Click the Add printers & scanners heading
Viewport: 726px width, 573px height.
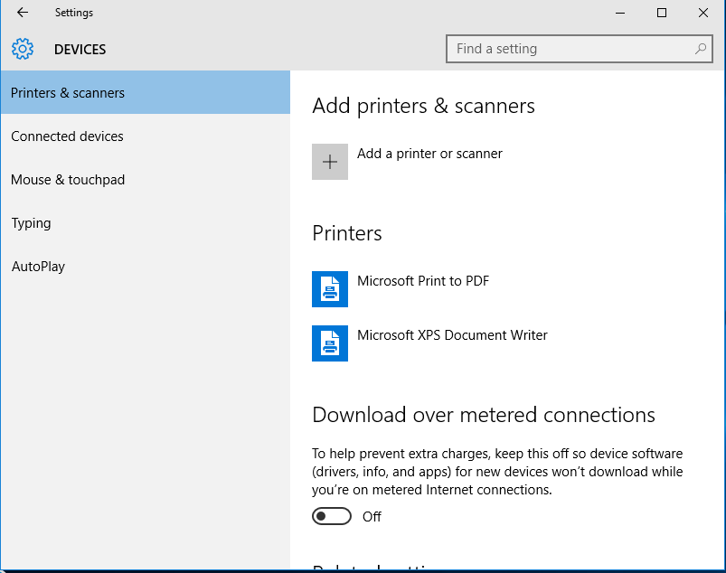point(424,106)
